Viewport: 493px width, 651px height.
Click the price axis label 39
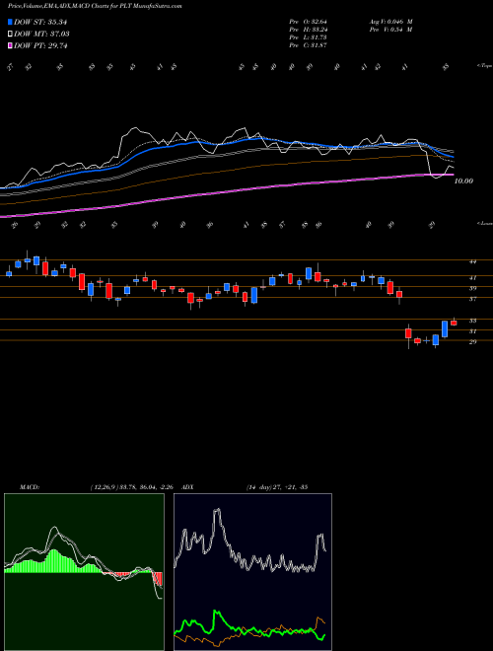coord(472,288)
